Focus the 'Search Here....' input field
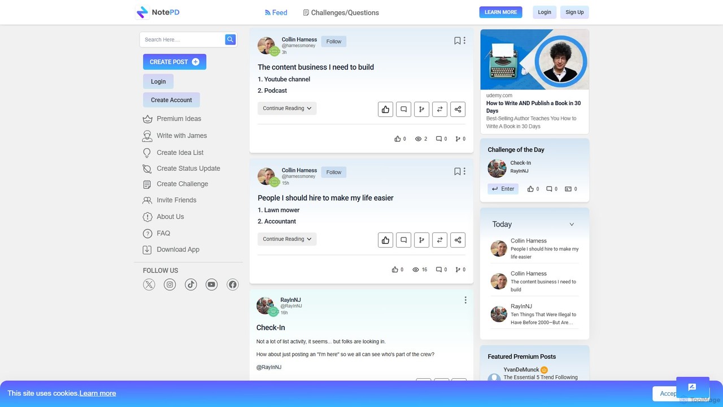The image size is (723, 407). (x=182, y=40)
